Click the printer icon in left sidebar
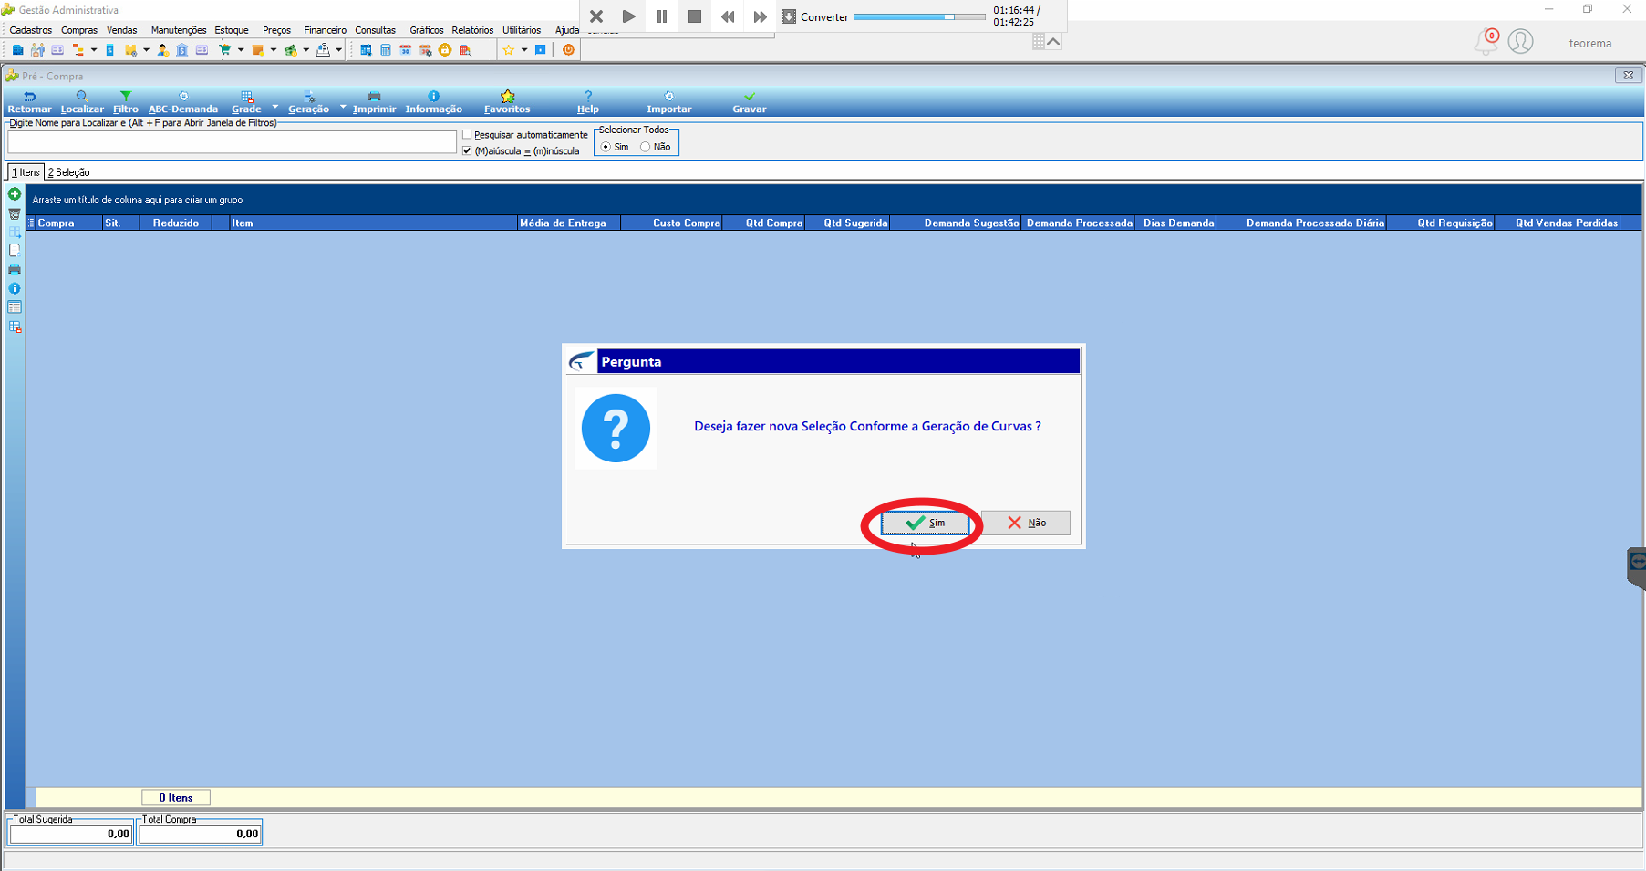1646x871 pixels. pyautogui.click(x=15, y=270)
